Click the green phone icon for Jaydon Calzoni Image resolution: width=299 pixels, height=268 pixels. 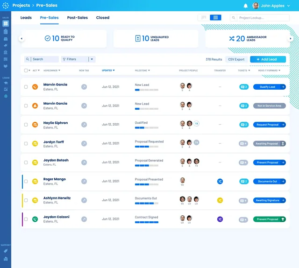coord(35,219)
